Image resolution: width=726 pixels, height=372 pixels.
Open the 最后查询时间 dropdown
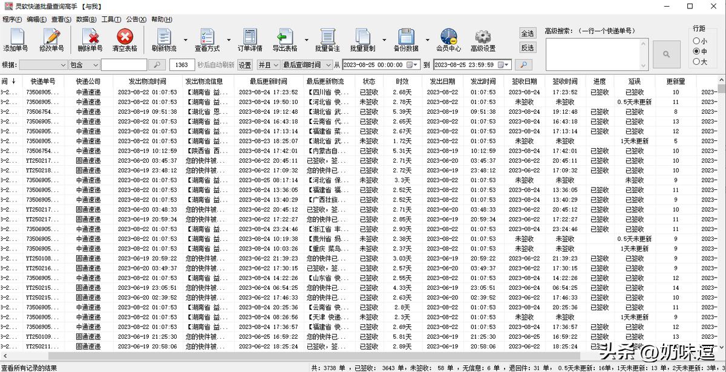[307, 65]
